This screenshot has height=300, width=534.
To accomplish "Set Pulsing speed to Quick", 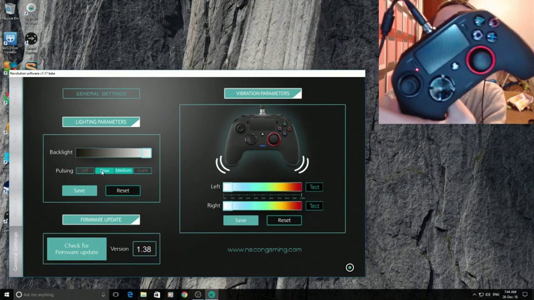I will click(142, 171).
